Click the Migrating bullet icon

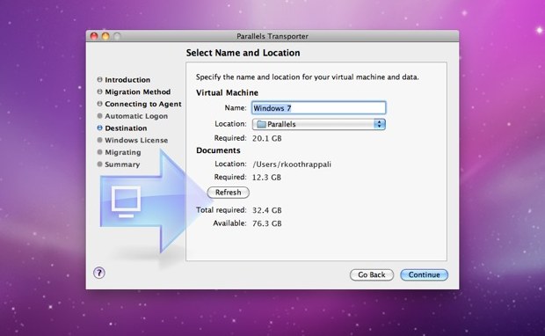coord(99,152)
